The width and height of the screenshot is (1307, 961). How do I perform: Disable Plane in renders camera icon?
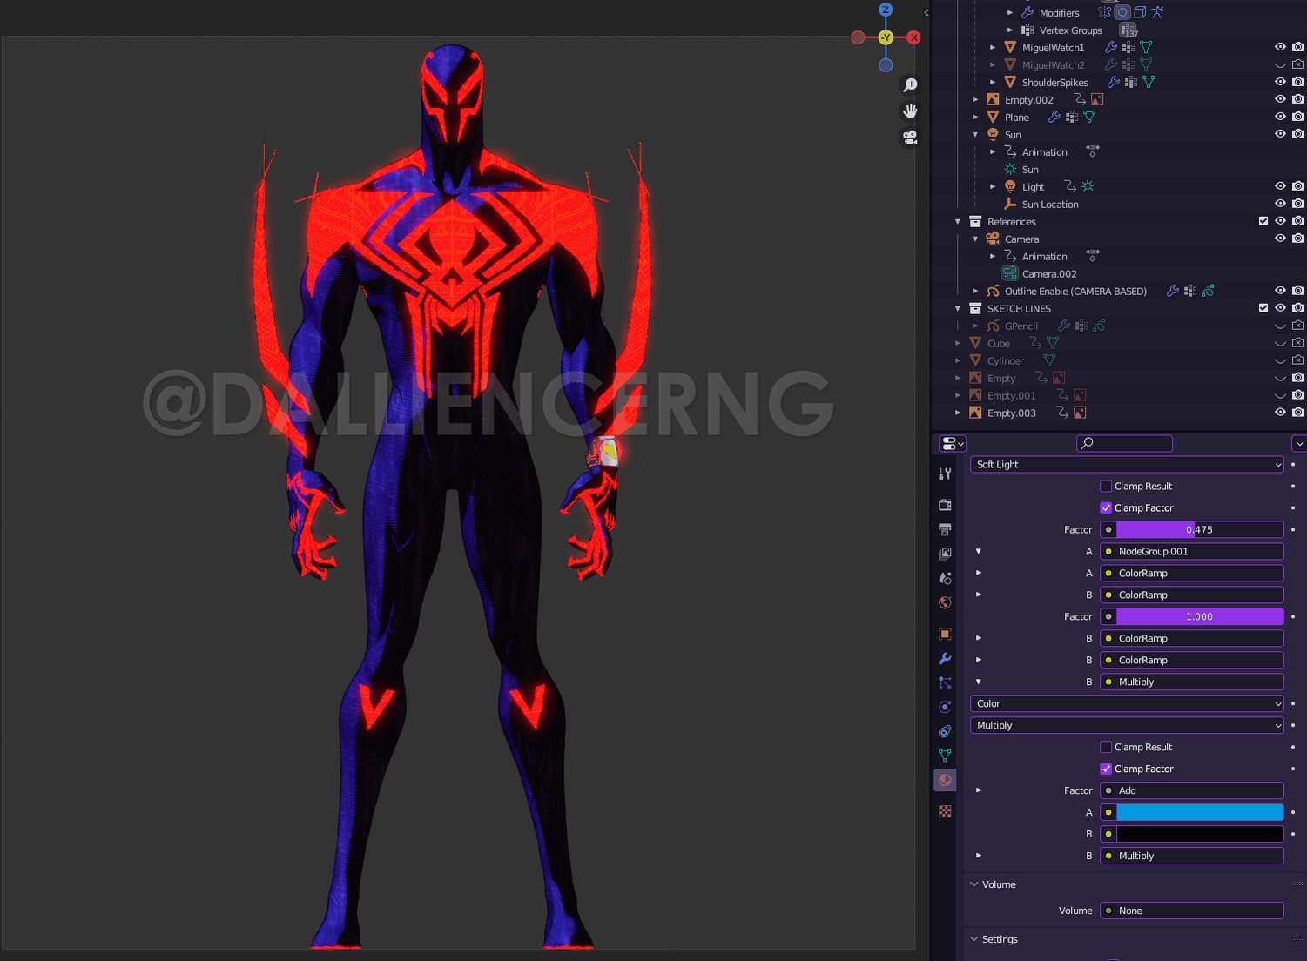[x=1298, y=117]
